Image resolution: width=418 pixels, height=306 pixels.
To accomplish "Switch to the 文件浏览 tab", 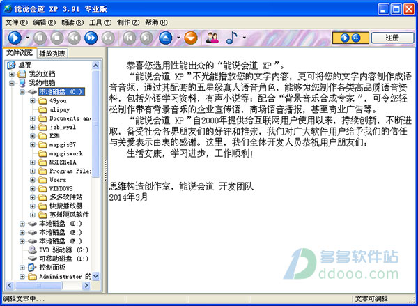I will [20, 53].
